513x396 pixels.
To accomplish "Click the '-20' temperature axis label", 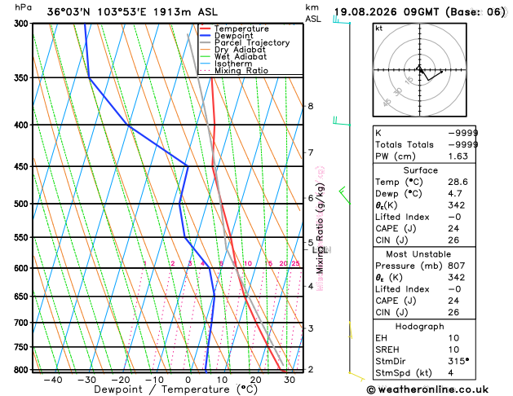I will (x=120, y=380).
